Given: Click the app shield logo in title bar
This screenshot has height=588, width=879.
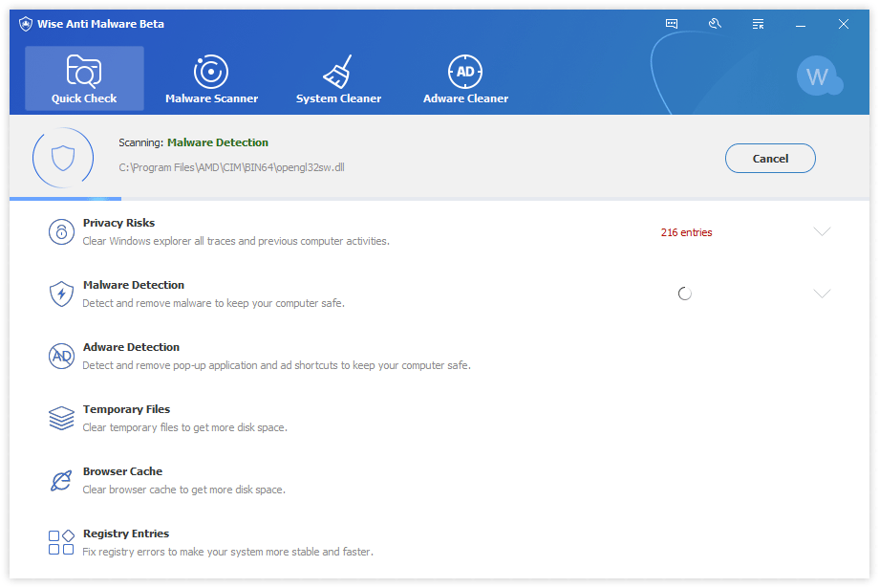Looking at the screenshot, I should [x=25, y=24].
